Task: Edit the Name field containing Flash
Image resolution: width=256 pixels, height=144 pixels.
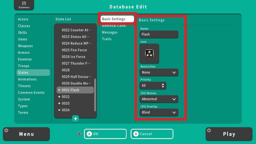Action: [x=159, y=34]
